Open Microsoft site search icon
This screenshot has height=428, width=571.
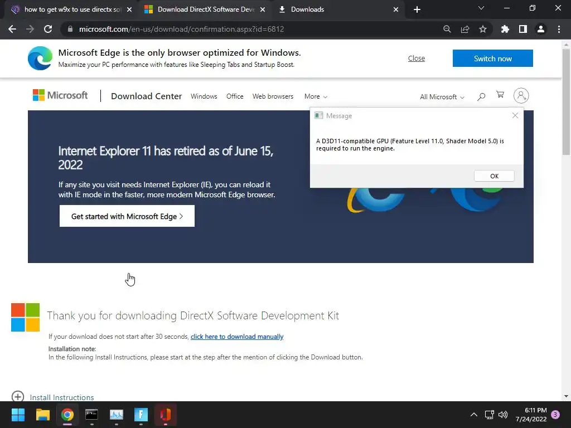pos(481,96)
